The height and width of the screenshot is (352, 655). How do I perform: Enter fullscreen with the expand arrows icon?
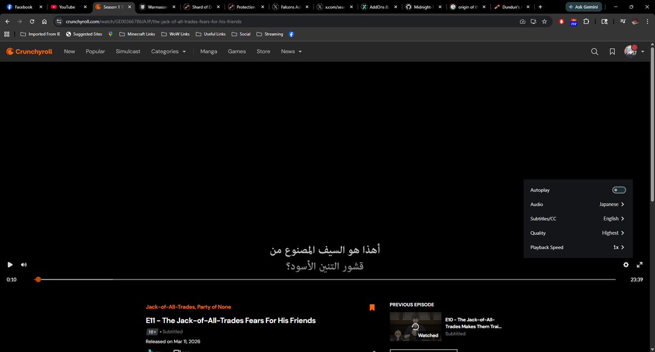(640, 265)
